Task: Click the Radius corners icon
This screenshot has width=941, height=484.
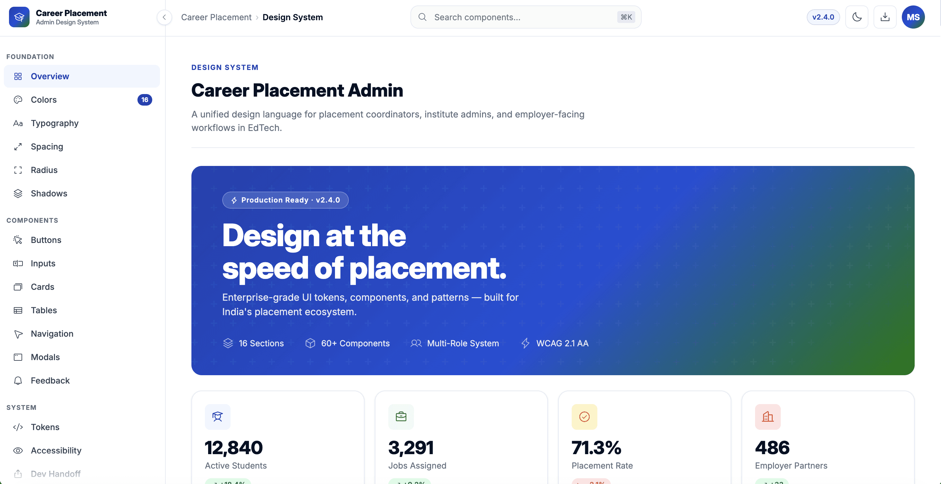Action: (18, 170)
